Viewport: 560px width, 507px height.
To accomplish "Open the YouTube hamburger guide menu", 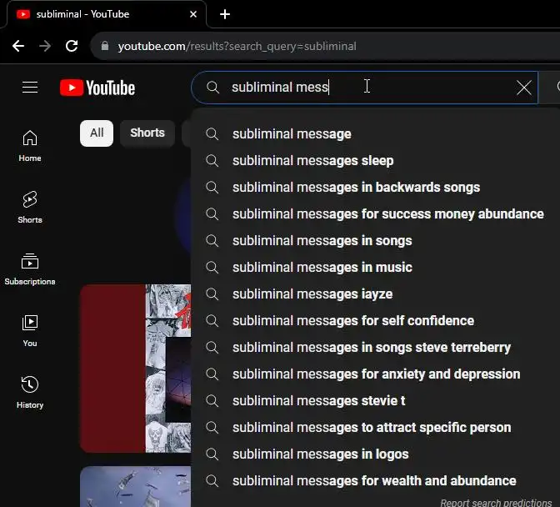I will 30,88.
